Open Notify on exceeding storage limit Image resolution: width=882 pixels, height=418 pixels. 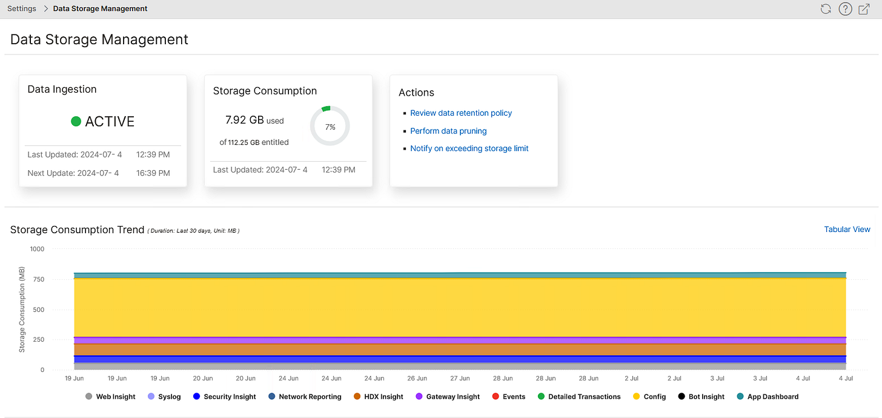click(469, 148)
